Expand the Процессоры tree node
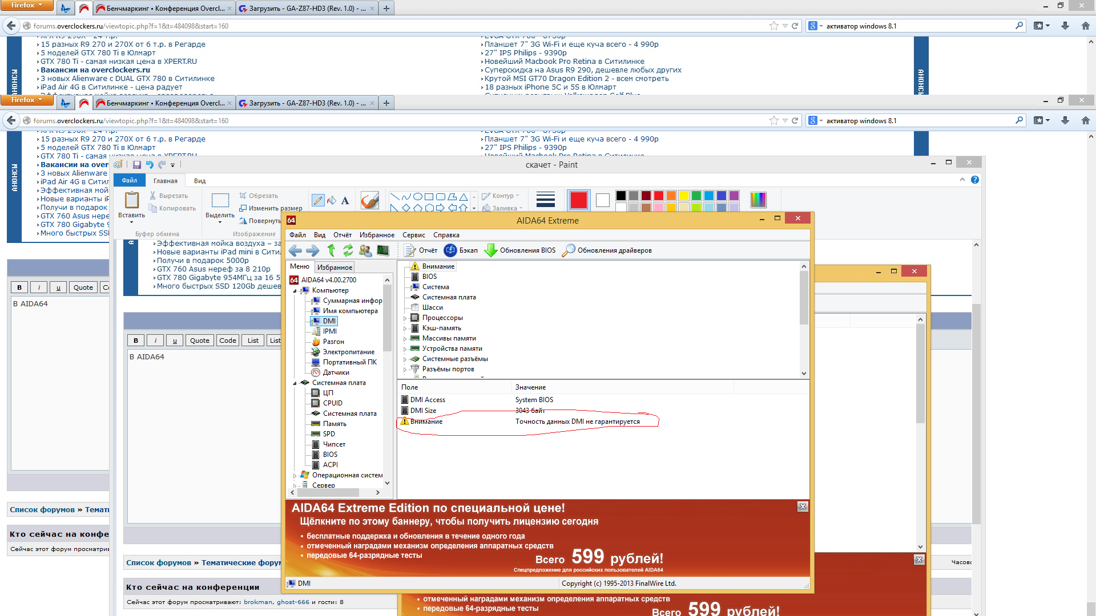This screenshot has height=616, width=1096. pyautogui.click(x=405, y=318)
